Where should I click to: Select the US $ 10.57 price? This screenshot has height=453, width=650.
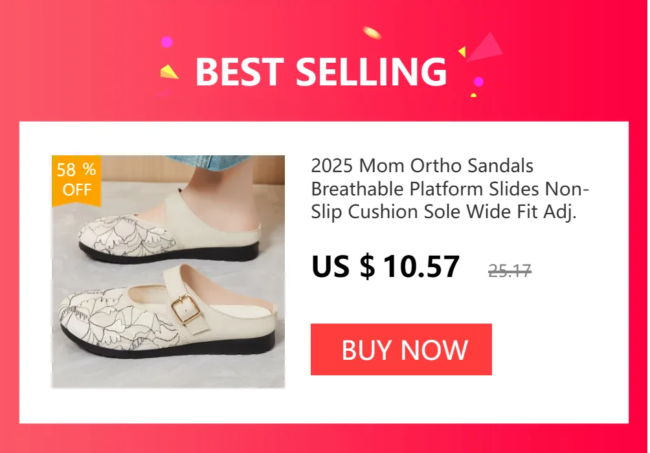[385, 266]
